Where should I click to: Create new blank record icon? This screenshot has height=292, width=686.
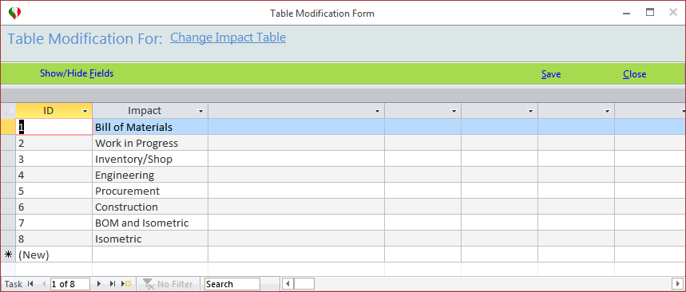127,284
